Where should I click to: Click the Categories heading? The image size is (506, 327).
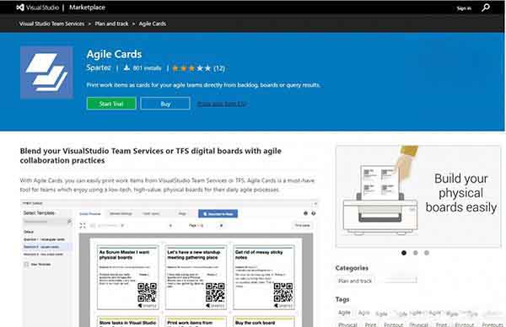352,268
